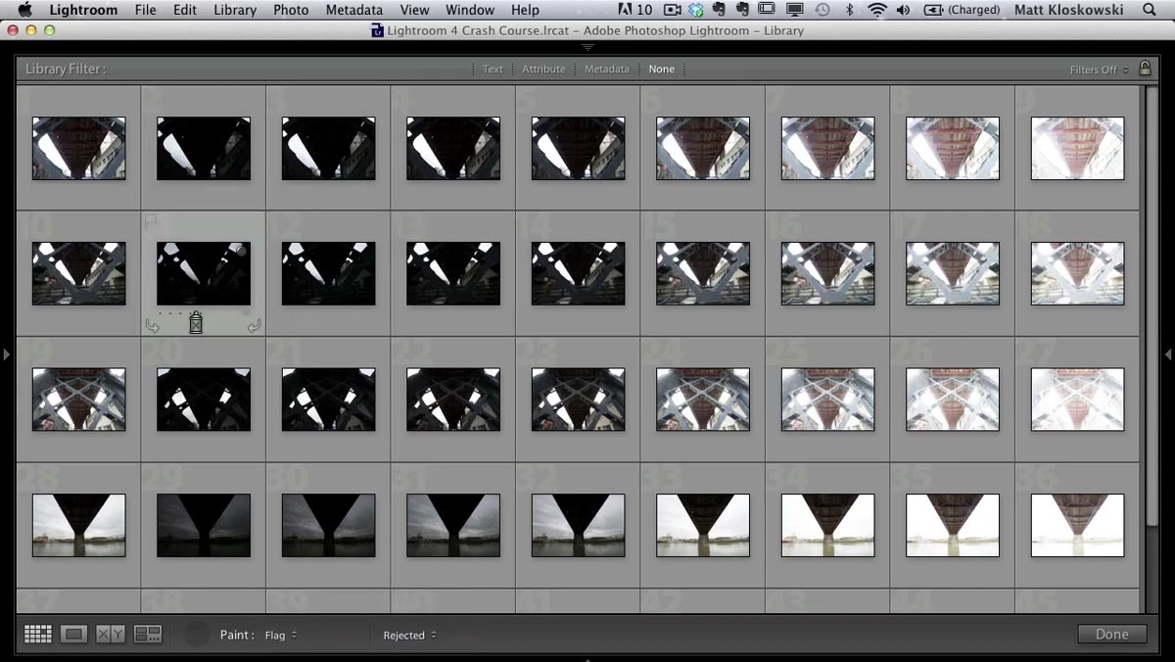Open the Help menu
The width and height of the screenshot is (1175, 662).
525,10
